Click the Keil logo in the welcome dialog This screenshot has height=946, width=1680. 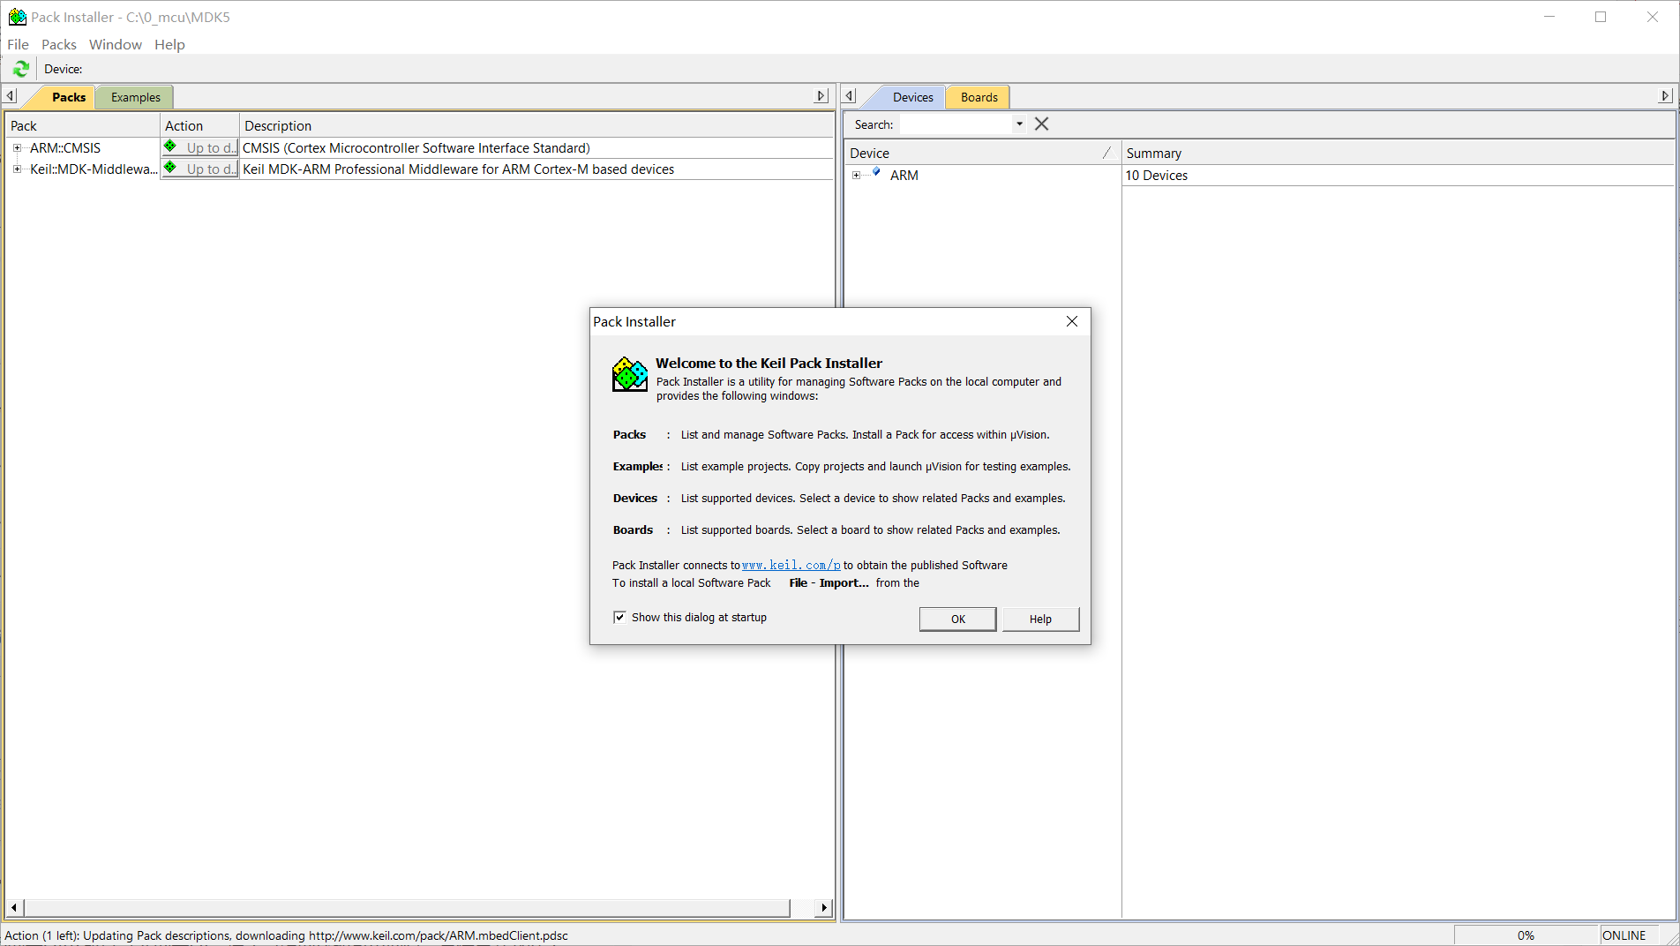630,374
